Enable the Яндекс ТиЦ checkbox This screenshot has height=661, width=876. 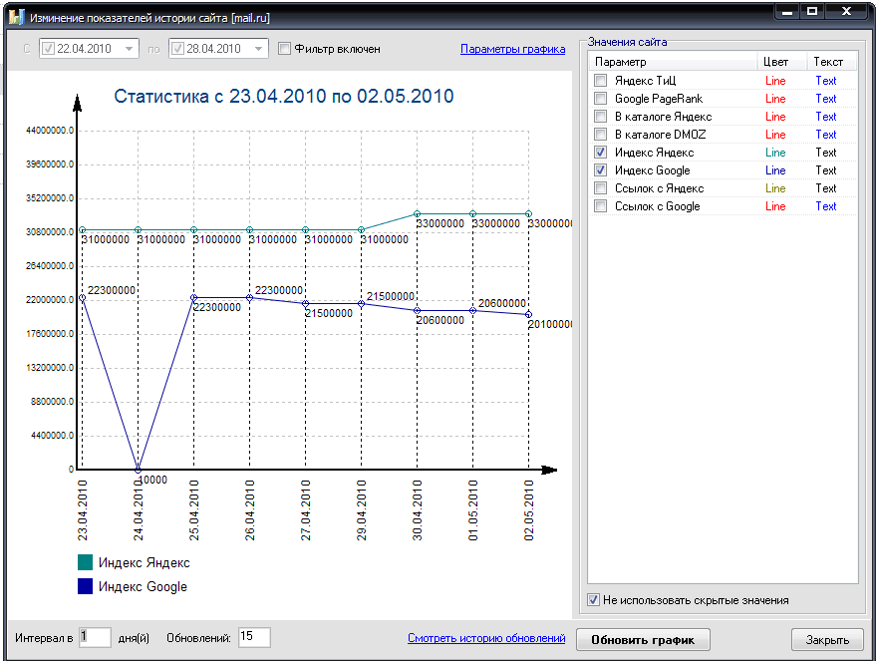pos(600,81)
